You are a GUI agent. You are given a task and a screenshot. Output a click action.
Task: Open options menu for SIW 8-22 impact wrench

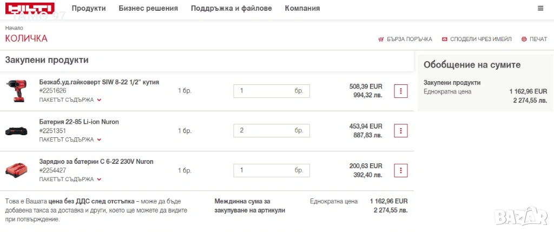[400, 91]
